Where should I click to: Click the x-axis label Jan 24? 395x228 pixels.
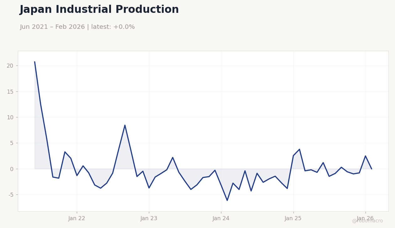pos(221,219)
